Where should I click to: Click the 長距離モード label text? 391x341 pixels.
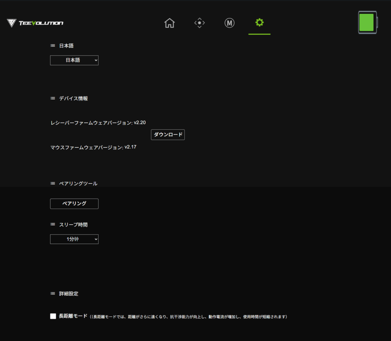(73, 316)
